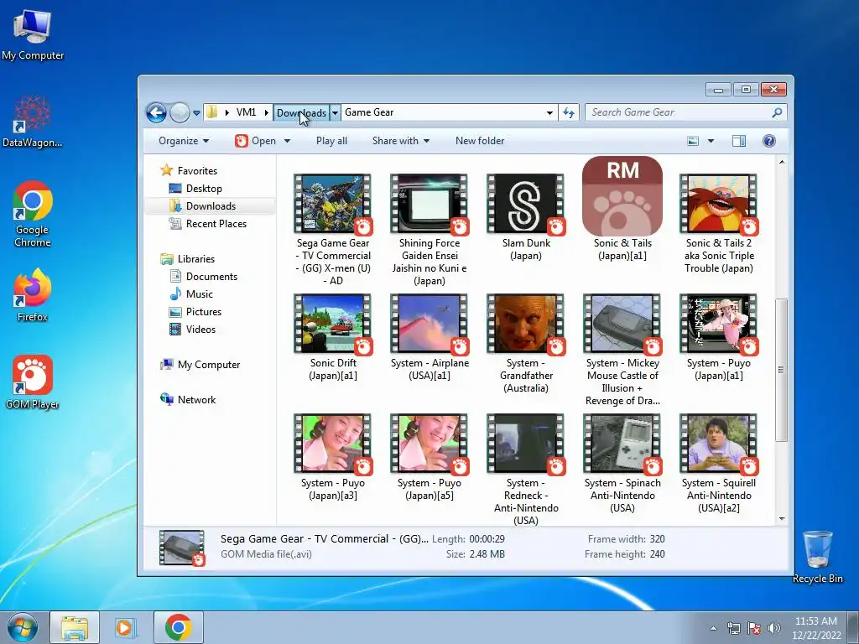This screenshot has height=644, width=859.
Task: Click the file list scroll down arrow
Action: click(x=782, y=518)
